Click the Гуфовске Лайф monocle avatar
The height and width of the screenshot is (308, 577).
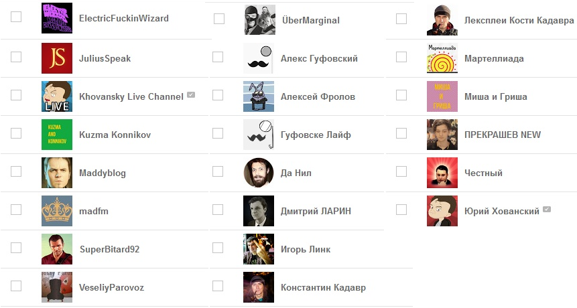[258, 135]
